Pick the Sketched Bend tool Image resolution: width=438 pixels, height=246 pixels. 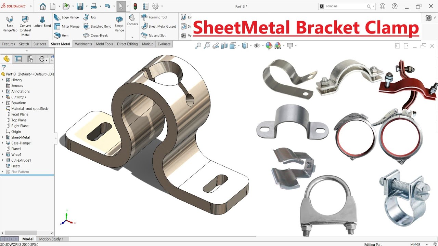pos(97,26)
